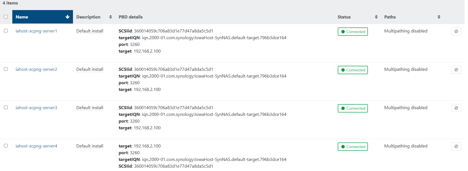Sort by Paths using its sort arrows
Image resolution: width=468 pixels, height=171 pixels.
coord(439,17)
